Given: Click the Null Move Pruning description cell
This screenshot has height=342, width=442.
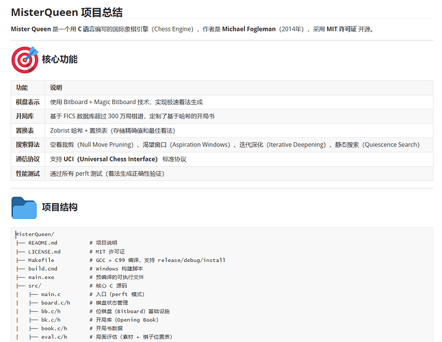Looking at the screenshot, I should (x=239, y=145).
